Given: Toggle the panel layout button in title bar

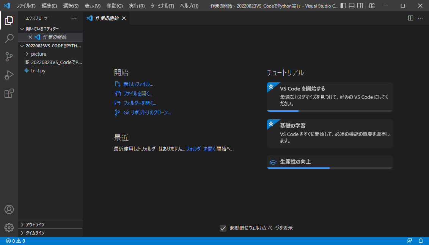Looking at the screenshot, I should (x=352, y=6).
